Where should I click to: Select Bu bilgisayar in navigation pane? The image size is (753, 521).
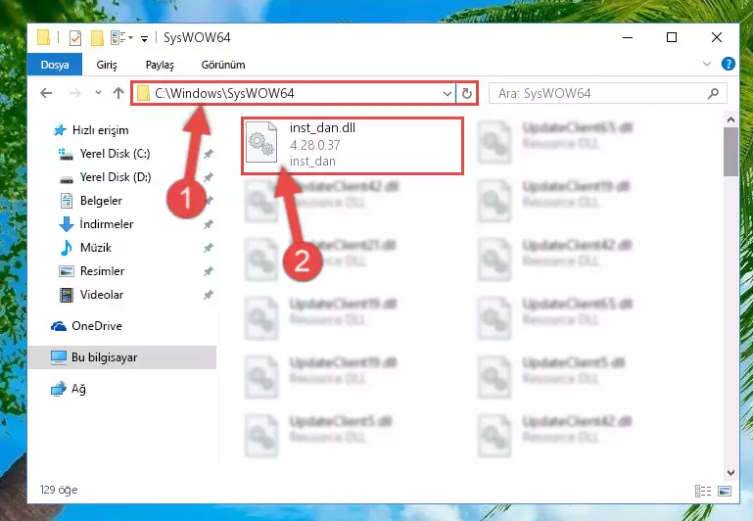pyautogui.click(x=122, y=357)
